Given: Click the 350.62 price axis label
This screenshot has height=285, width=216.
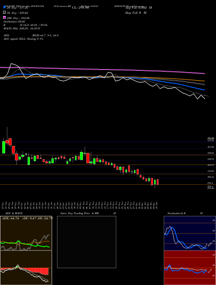Looking at the screenshot, I should pos(211,153).
